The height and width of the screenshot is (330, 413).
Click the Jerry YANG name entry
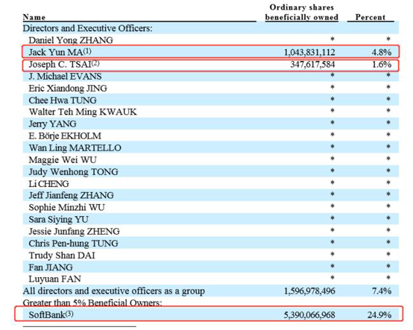coord(53,124)
